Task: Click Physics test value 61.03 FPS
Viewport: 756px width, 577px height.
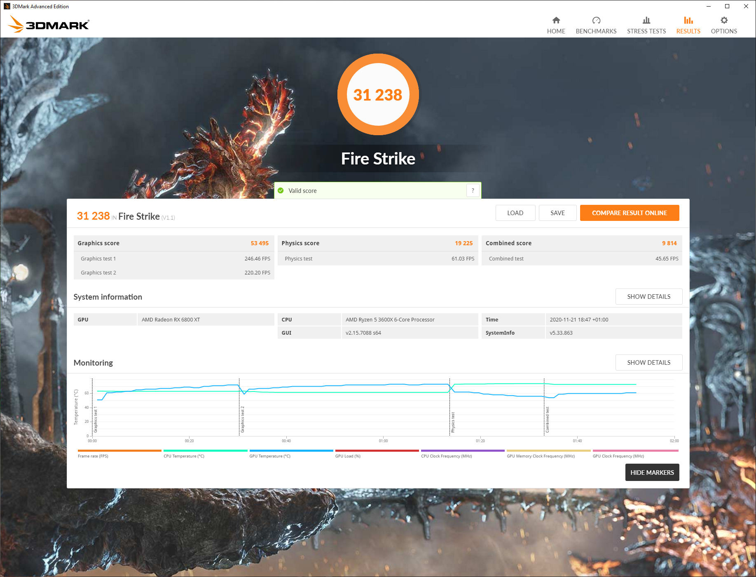Action: pos(463,259)
